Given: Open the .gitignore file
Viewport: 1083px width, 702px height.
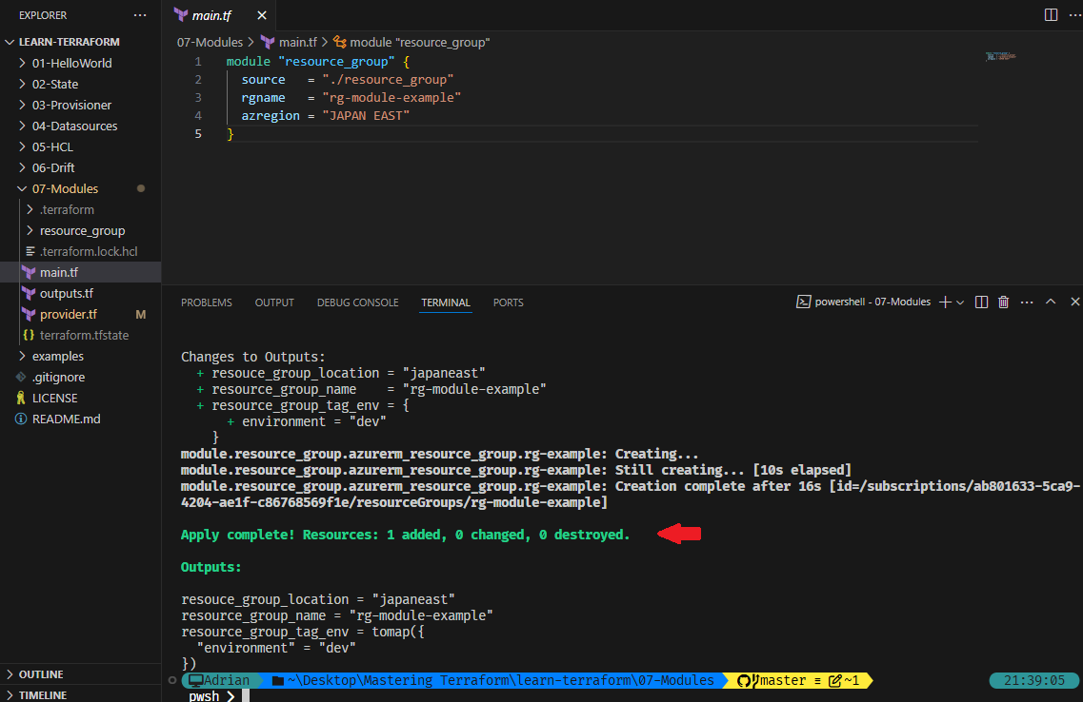Looking at the screenshot, I should pyautogui.click(x=80, y=378).
